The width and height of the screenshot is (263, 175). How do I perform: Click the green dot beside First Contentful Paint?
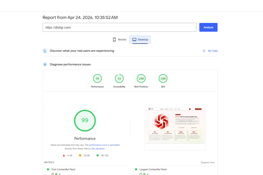(48, 169)
